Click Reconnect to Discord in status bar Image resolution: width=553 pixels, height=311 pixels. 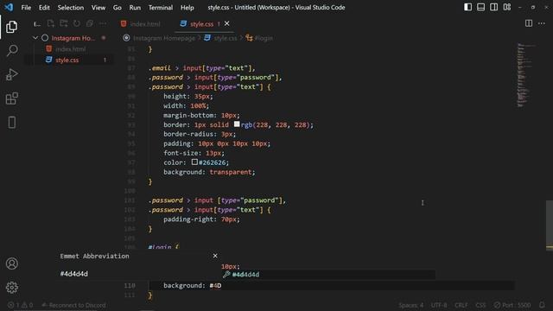tap(73, 305)
